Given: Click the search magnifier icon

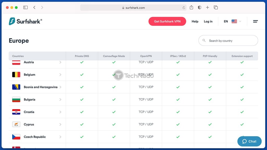Looking at the screenshot, I should (204, 40).
